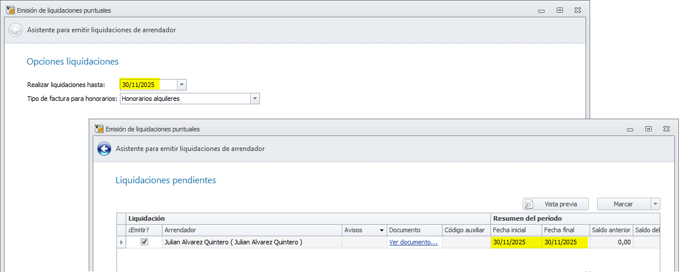
Task: Click the blue back arrow in the front wizard
Action: click(x=104, y=149)
